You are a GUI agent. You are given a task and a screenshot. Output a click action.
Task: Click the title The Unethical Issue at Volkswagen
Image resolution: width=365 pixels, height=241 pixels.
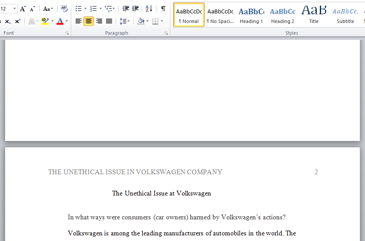(x=162, y=193)
